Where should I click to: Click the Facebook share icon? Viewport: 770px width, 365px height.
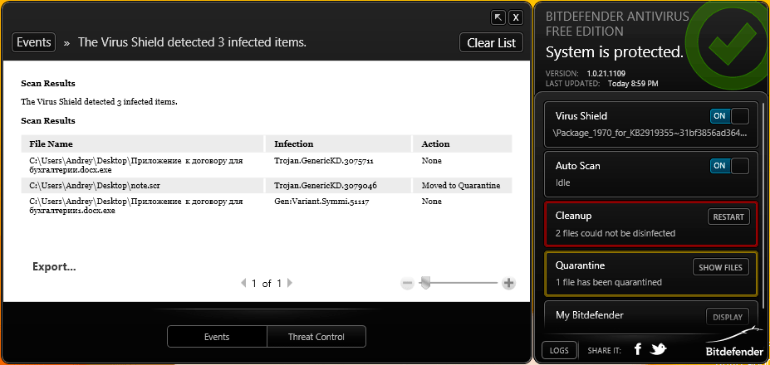pyautogui.click(x=638, y=349)
